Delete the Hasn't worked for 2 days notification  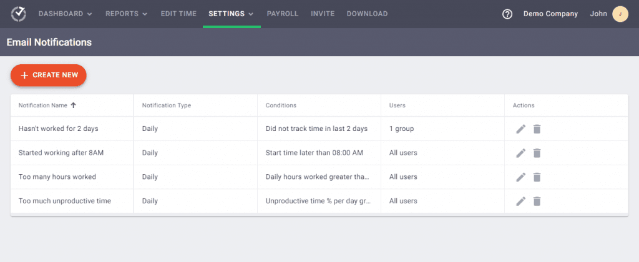[537, 129]
